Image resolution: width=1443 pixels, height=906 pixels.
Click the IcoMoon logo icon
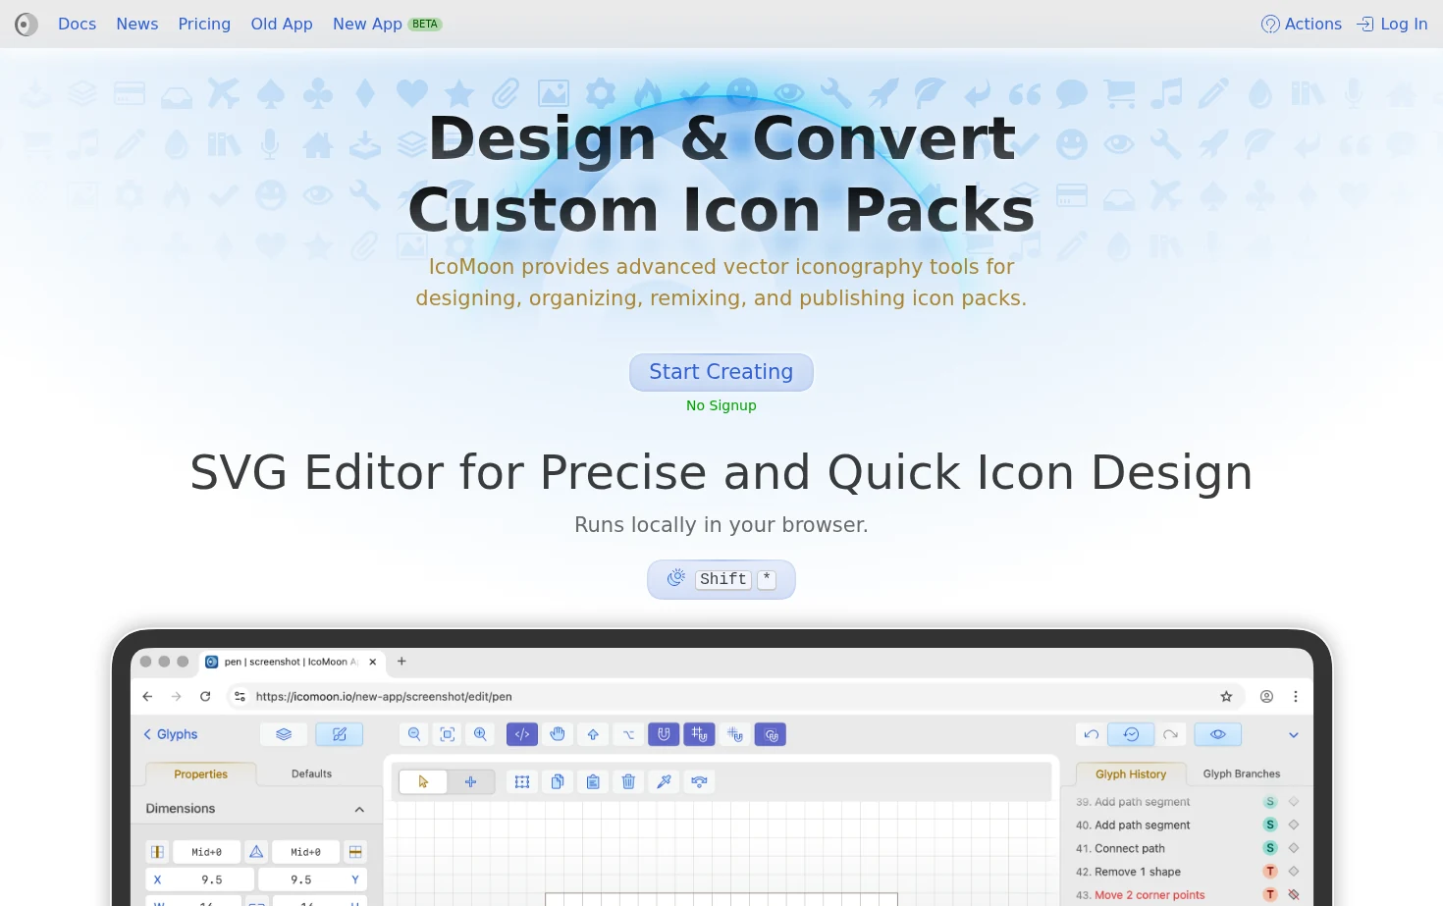tap(27, 24)
